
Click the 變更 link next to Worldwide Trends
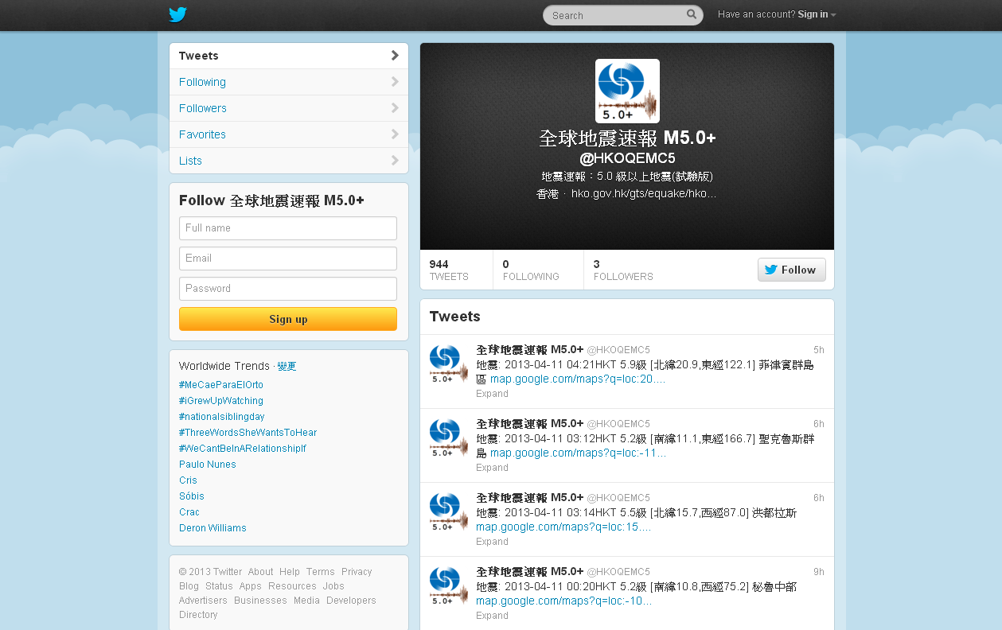coord(287,367)
